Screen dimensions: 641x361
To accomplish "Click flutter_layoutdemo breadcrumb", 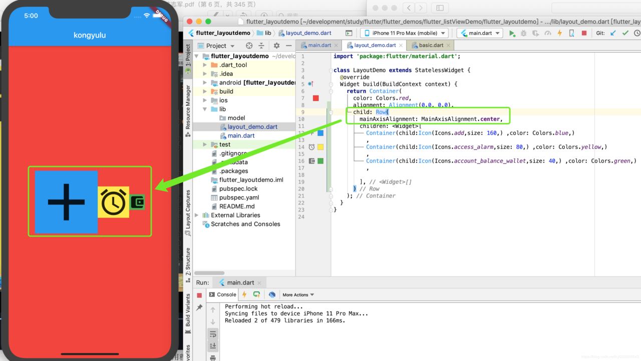I will pos(219,33).
